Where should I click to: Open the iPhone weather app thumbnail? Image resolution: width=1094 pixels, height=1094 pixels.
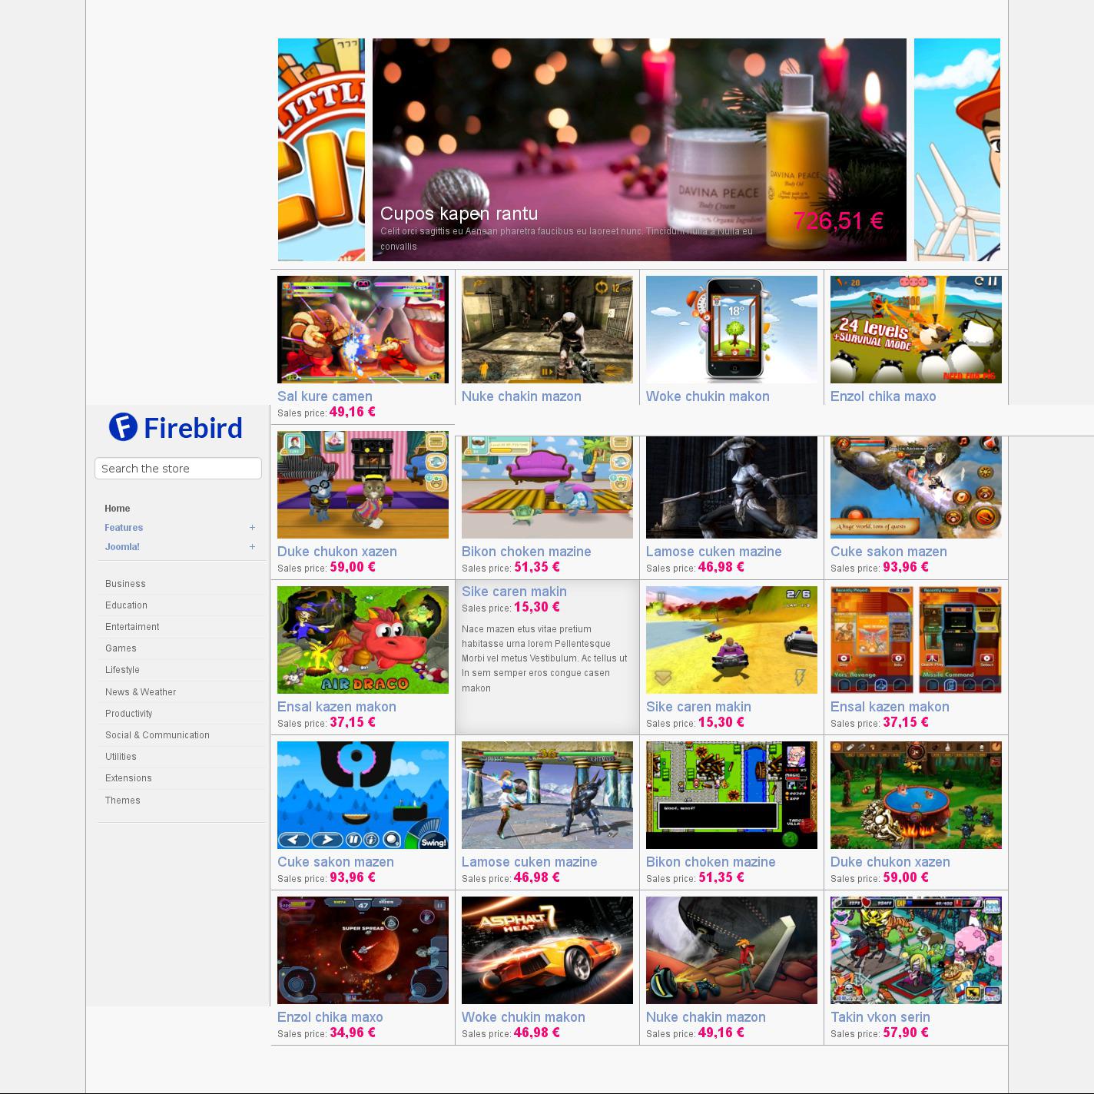[731, 330]
